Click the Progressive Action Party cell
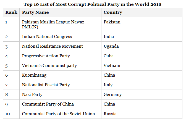The width and height of the screenshot is (186, 121). (x=46, y=56)
